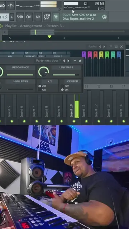Select mixer track Insert 12
This screenshot has width=129, height=229.
[x=96, y=111]
